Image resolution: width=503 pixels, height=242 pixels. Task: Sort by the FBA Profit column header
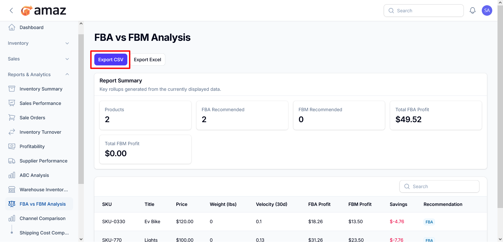click(319, 204)
